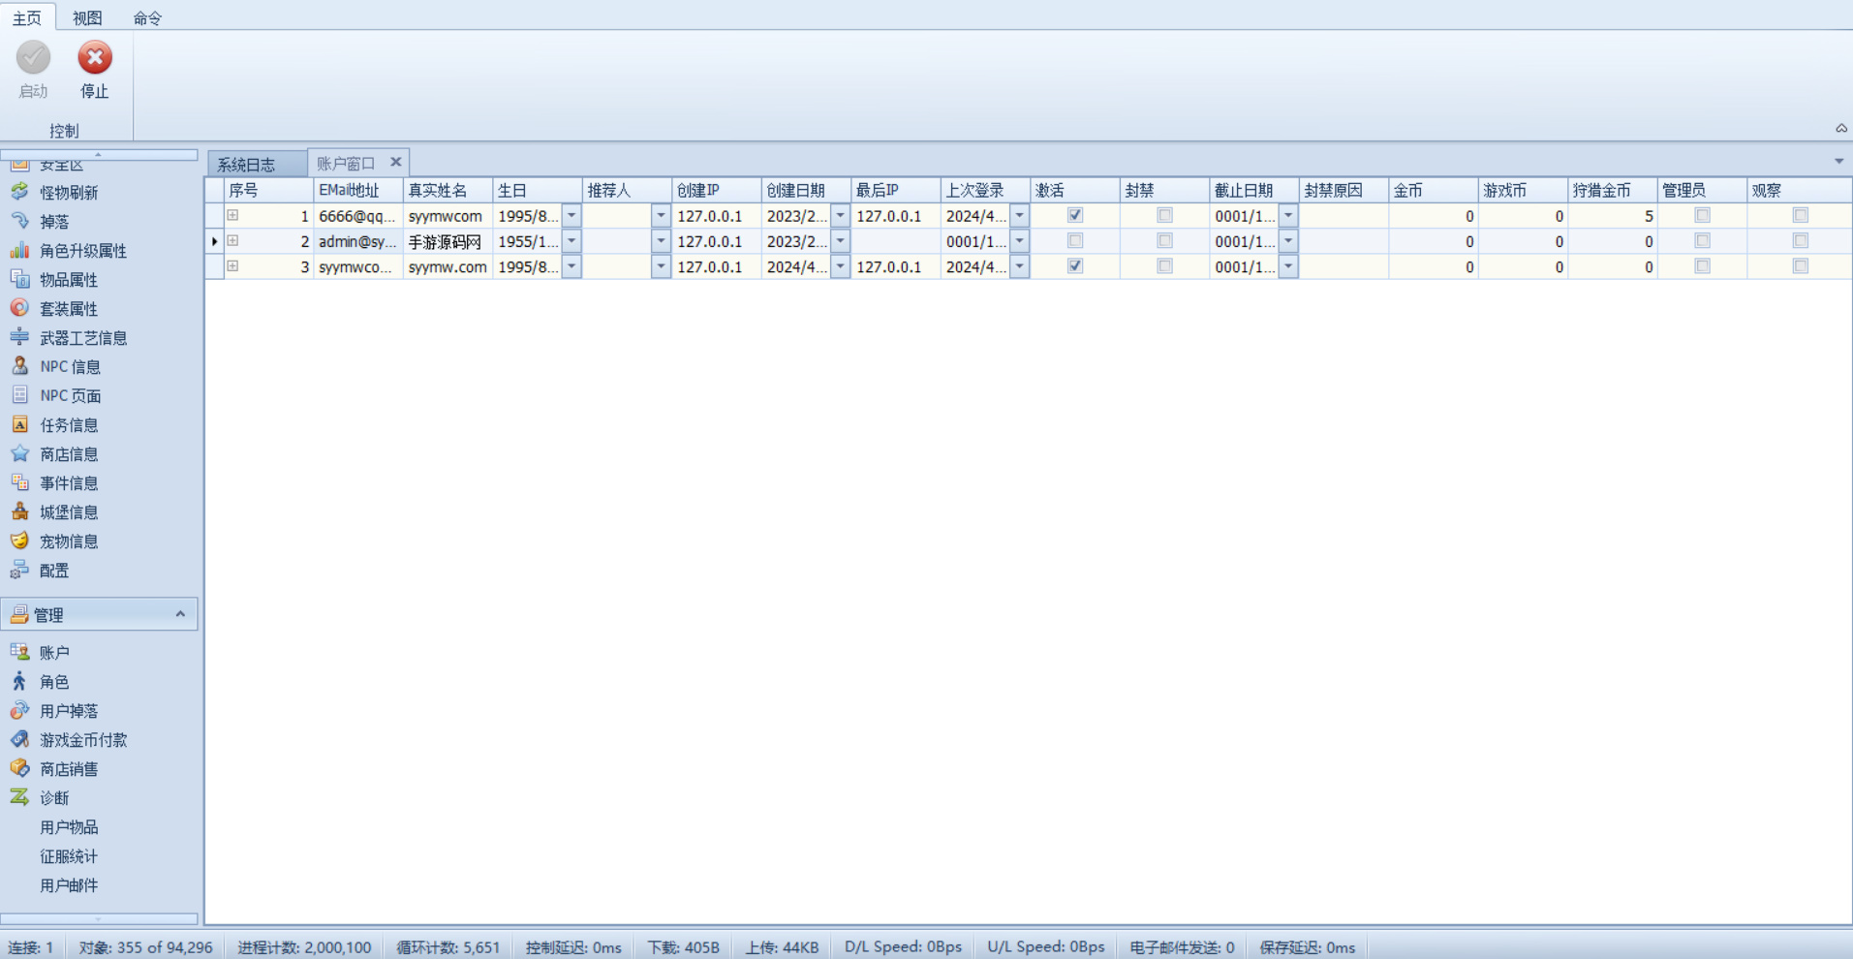Collapse the 管理 section header
1853x959 pixels.
(100, 614)
